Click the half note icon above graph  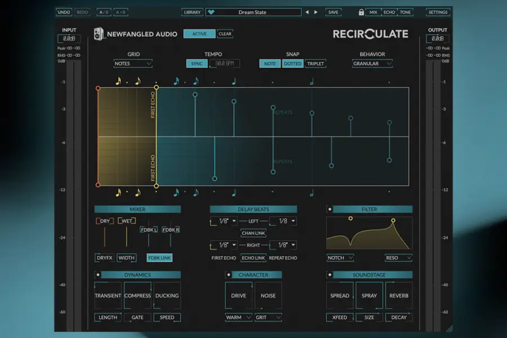pos(312,82)
